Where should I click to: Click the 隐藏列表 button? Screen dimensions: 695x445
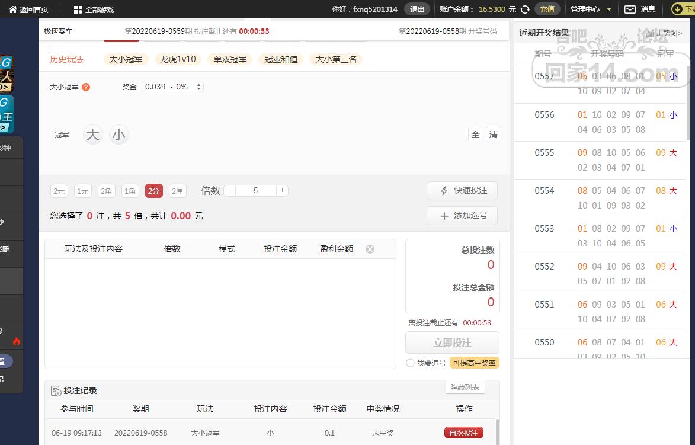pos(465,388)
